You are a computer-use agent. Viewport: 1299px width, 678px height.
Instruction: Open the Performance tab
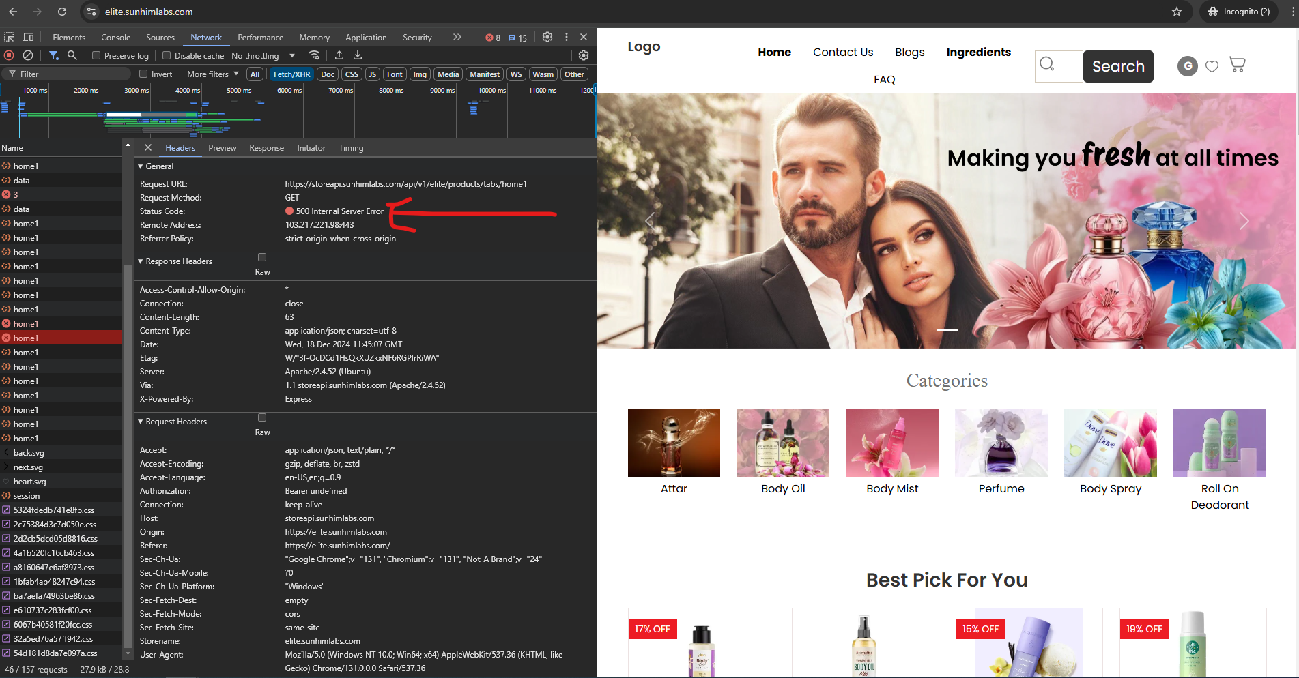[260, 38]
